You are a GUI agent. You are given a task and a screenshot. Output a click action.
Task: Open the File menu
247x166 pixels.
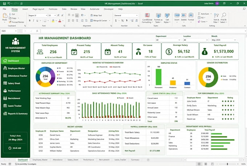(4, 9)
